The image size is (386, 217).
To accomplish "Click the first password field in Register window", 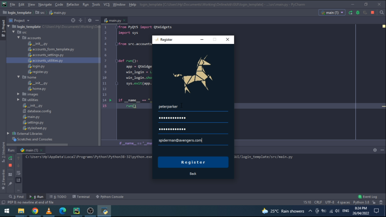I will point(193,118).
